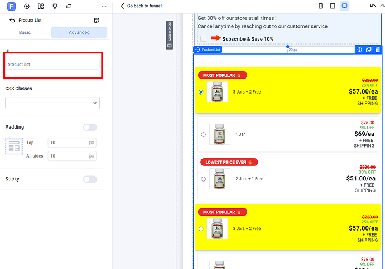Select the mobile device preview icon

320,6
